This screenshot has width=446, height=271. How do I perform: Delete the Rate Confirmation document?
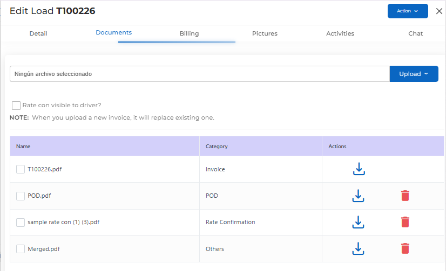[x=405, y=222]
